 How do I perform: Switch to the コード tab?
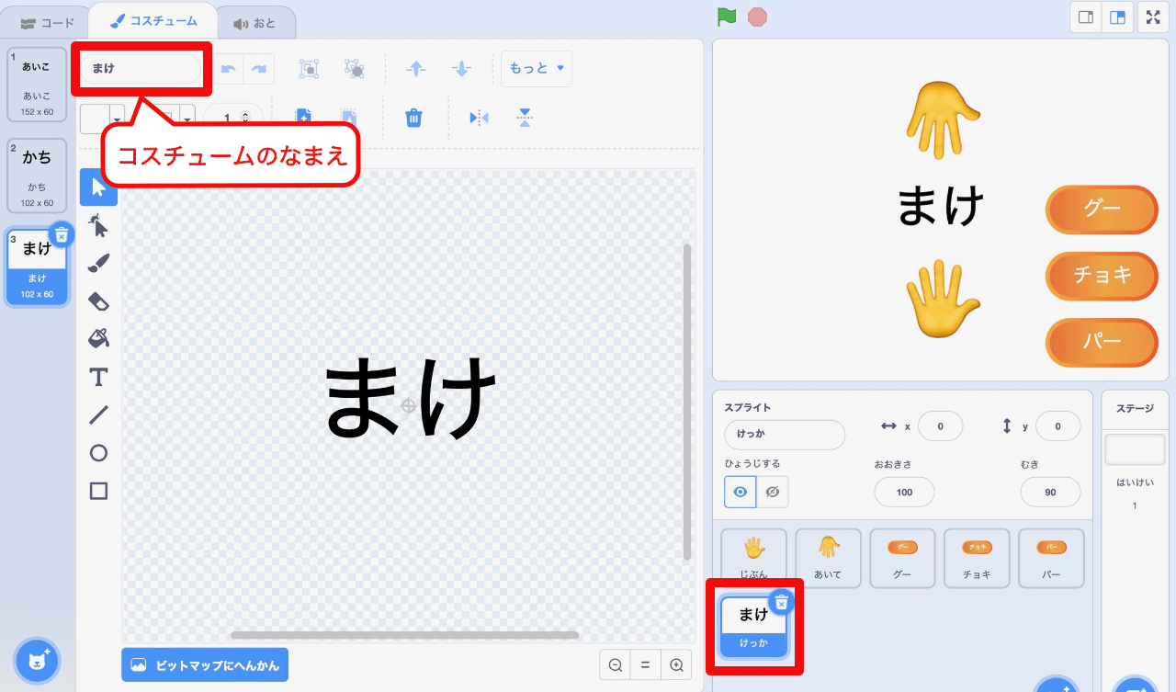[x=47, y=23]
